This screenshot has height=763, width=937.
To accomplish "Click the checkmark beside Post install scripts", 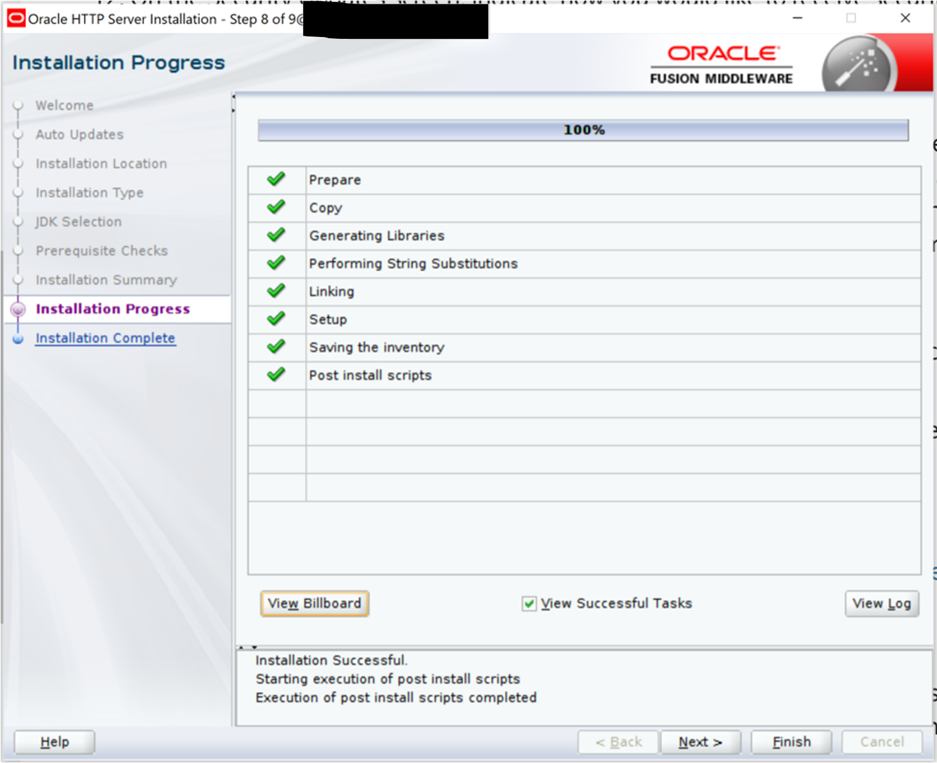I will (x=276, y=374).
